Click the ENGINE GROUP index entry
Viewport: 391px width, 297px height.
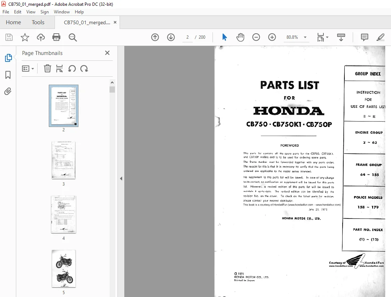369,132
